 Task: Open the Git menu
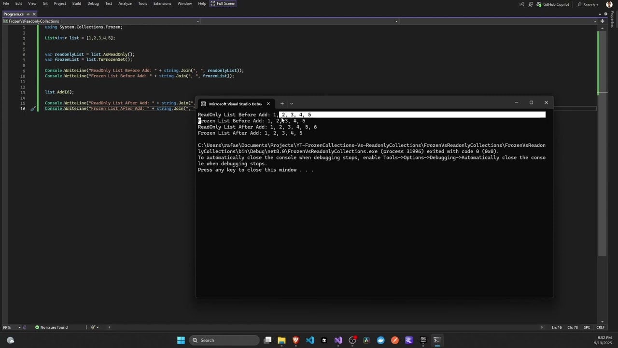(x=45, y=3)
